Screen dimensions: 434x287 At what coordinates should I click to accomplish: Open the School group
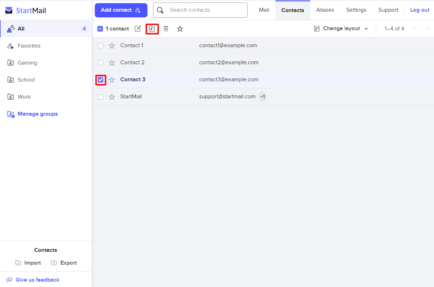point(46,80)
